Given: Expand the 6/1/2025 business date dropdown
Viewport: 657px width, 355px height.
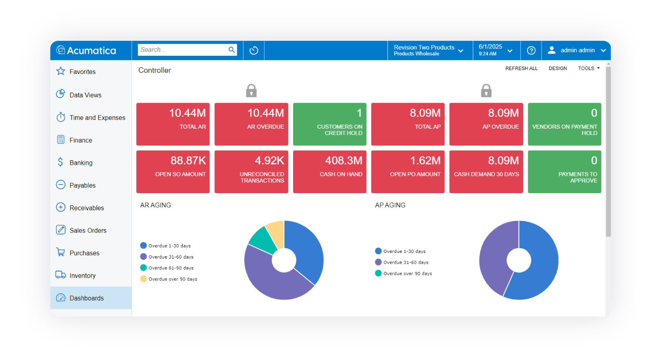Looking at the screenshot, I should 510,51.
